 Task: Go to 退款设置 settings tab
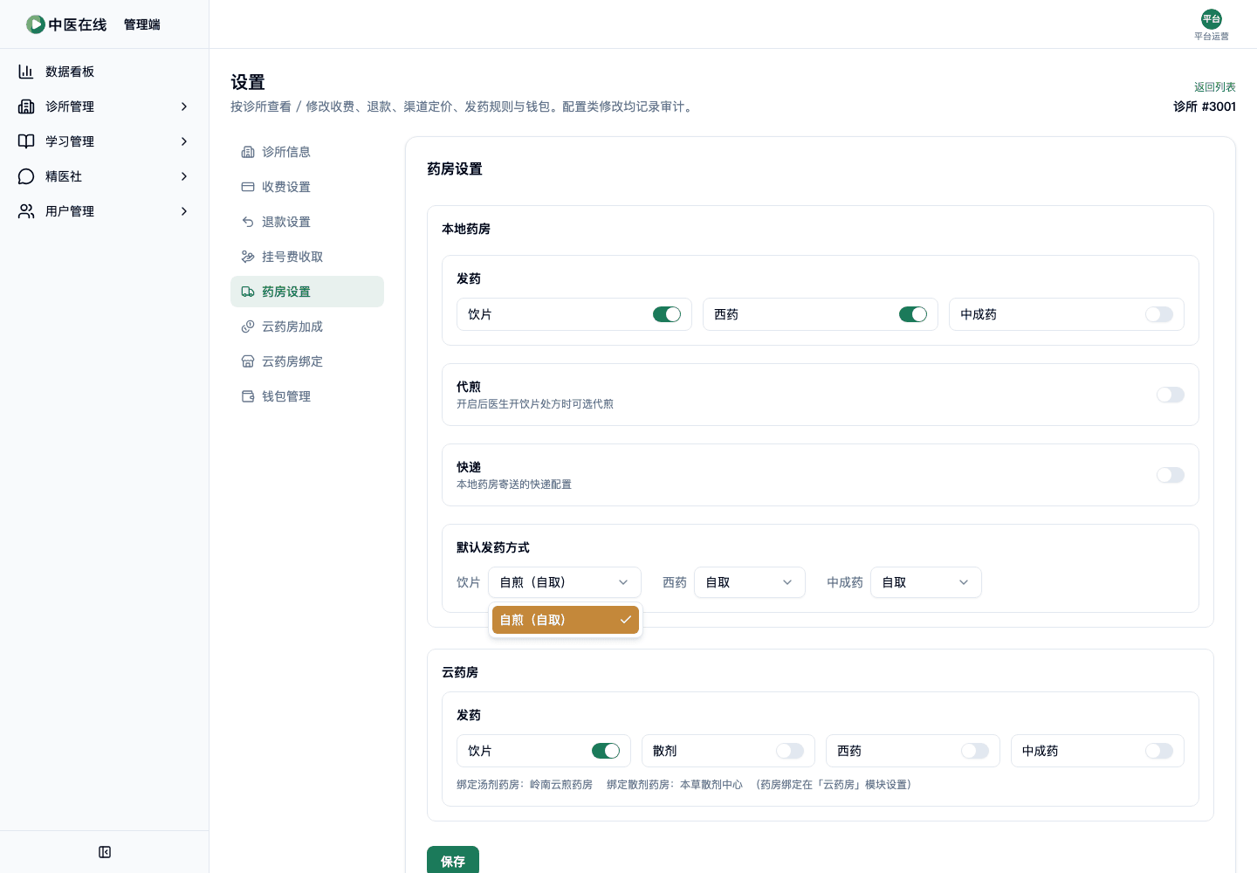point(307,222)
